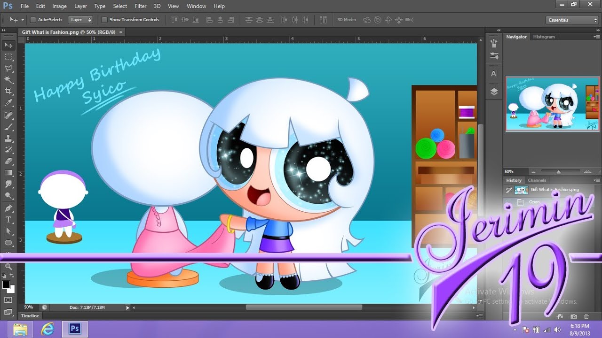Select the Crop tool

[x=8, y=92]
